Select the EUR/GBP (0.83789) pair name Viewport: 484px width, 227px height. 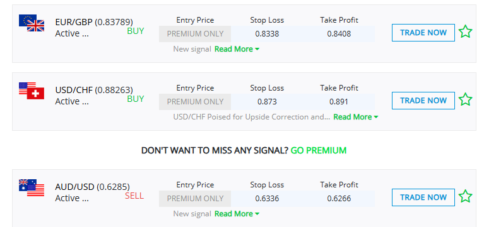tap(94, 23)
